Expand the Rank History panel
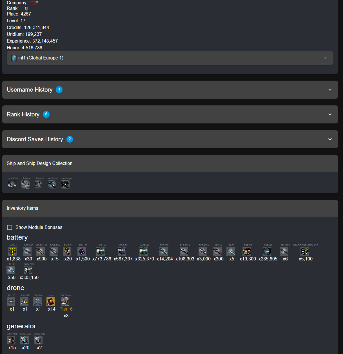 pyautogui.click(x=170, y=114)
